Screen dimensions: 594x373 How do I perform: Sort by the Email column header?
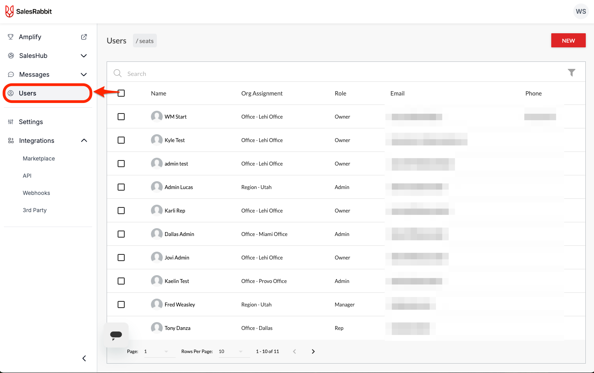coord(397,93)
